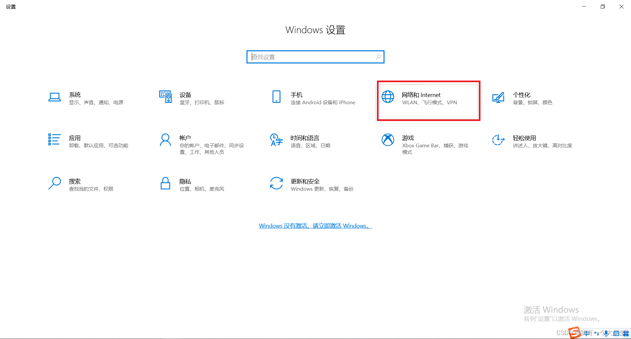Click WLAN、飞行模式、VPN description
Image resolution: width=631 pixels, height=339 pixels.
[x=430, y=102]
